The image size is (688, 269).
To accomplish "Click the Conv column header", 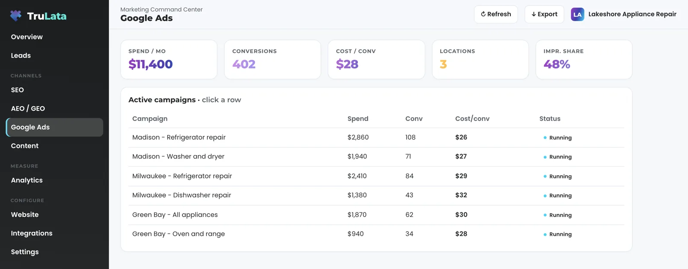I will coord(414,119).
